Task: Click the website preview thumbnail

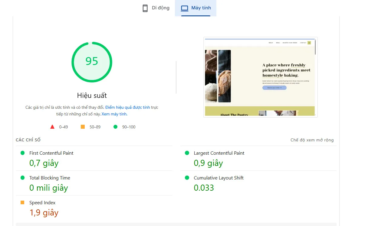Action: (x=260, y=77)
